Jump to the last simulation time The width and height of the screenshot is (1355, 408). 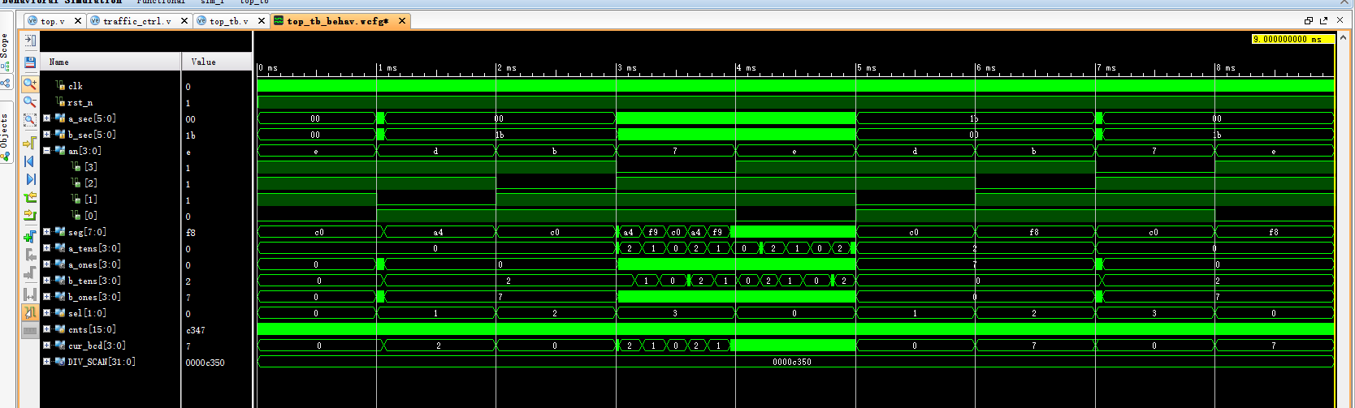tap(30, 179)
